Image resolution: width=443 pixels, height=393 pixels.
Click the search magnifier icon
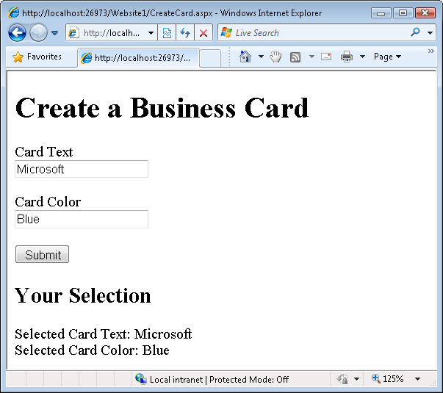415,33
